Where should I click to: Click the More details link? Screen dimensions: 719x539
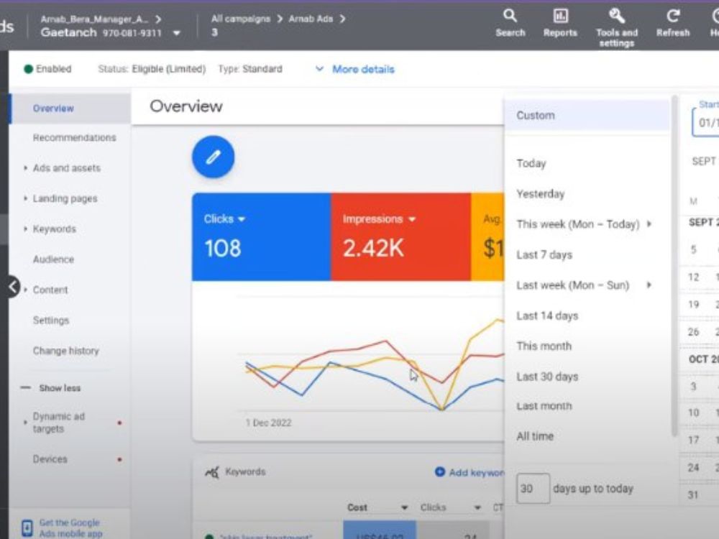click(363, 69)
